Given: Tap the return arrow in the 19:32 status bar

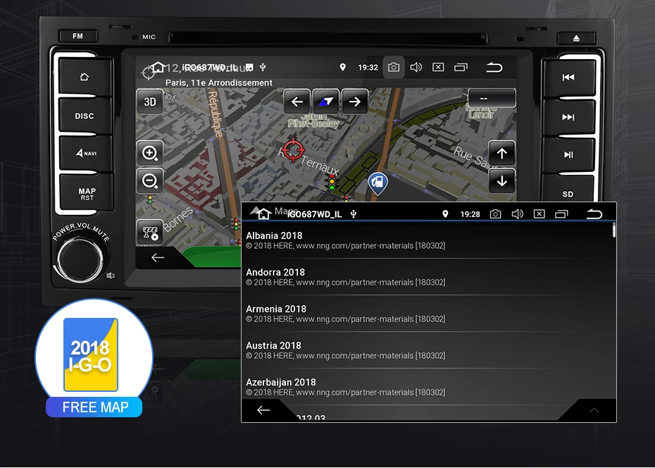Looking at the screenshot, I should click(x=494, y=67).
